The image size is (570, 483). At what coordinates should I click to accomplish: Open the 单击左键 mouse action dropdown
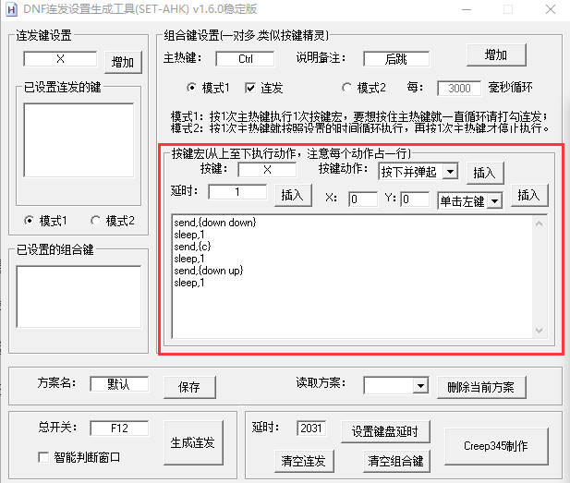[494, 201]
